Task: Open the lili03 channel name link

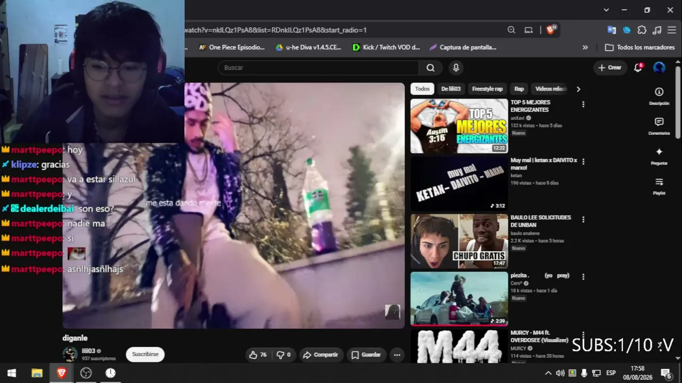Action: [88, 351]
